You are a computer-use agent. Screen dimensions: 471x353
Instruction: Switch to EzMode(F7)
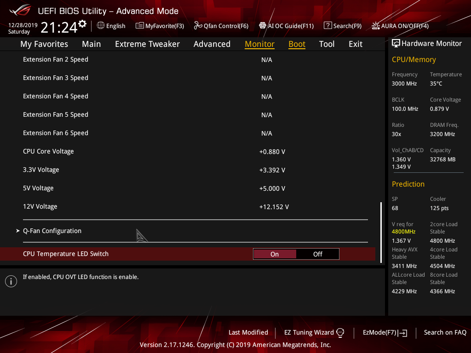click(379, 332)
